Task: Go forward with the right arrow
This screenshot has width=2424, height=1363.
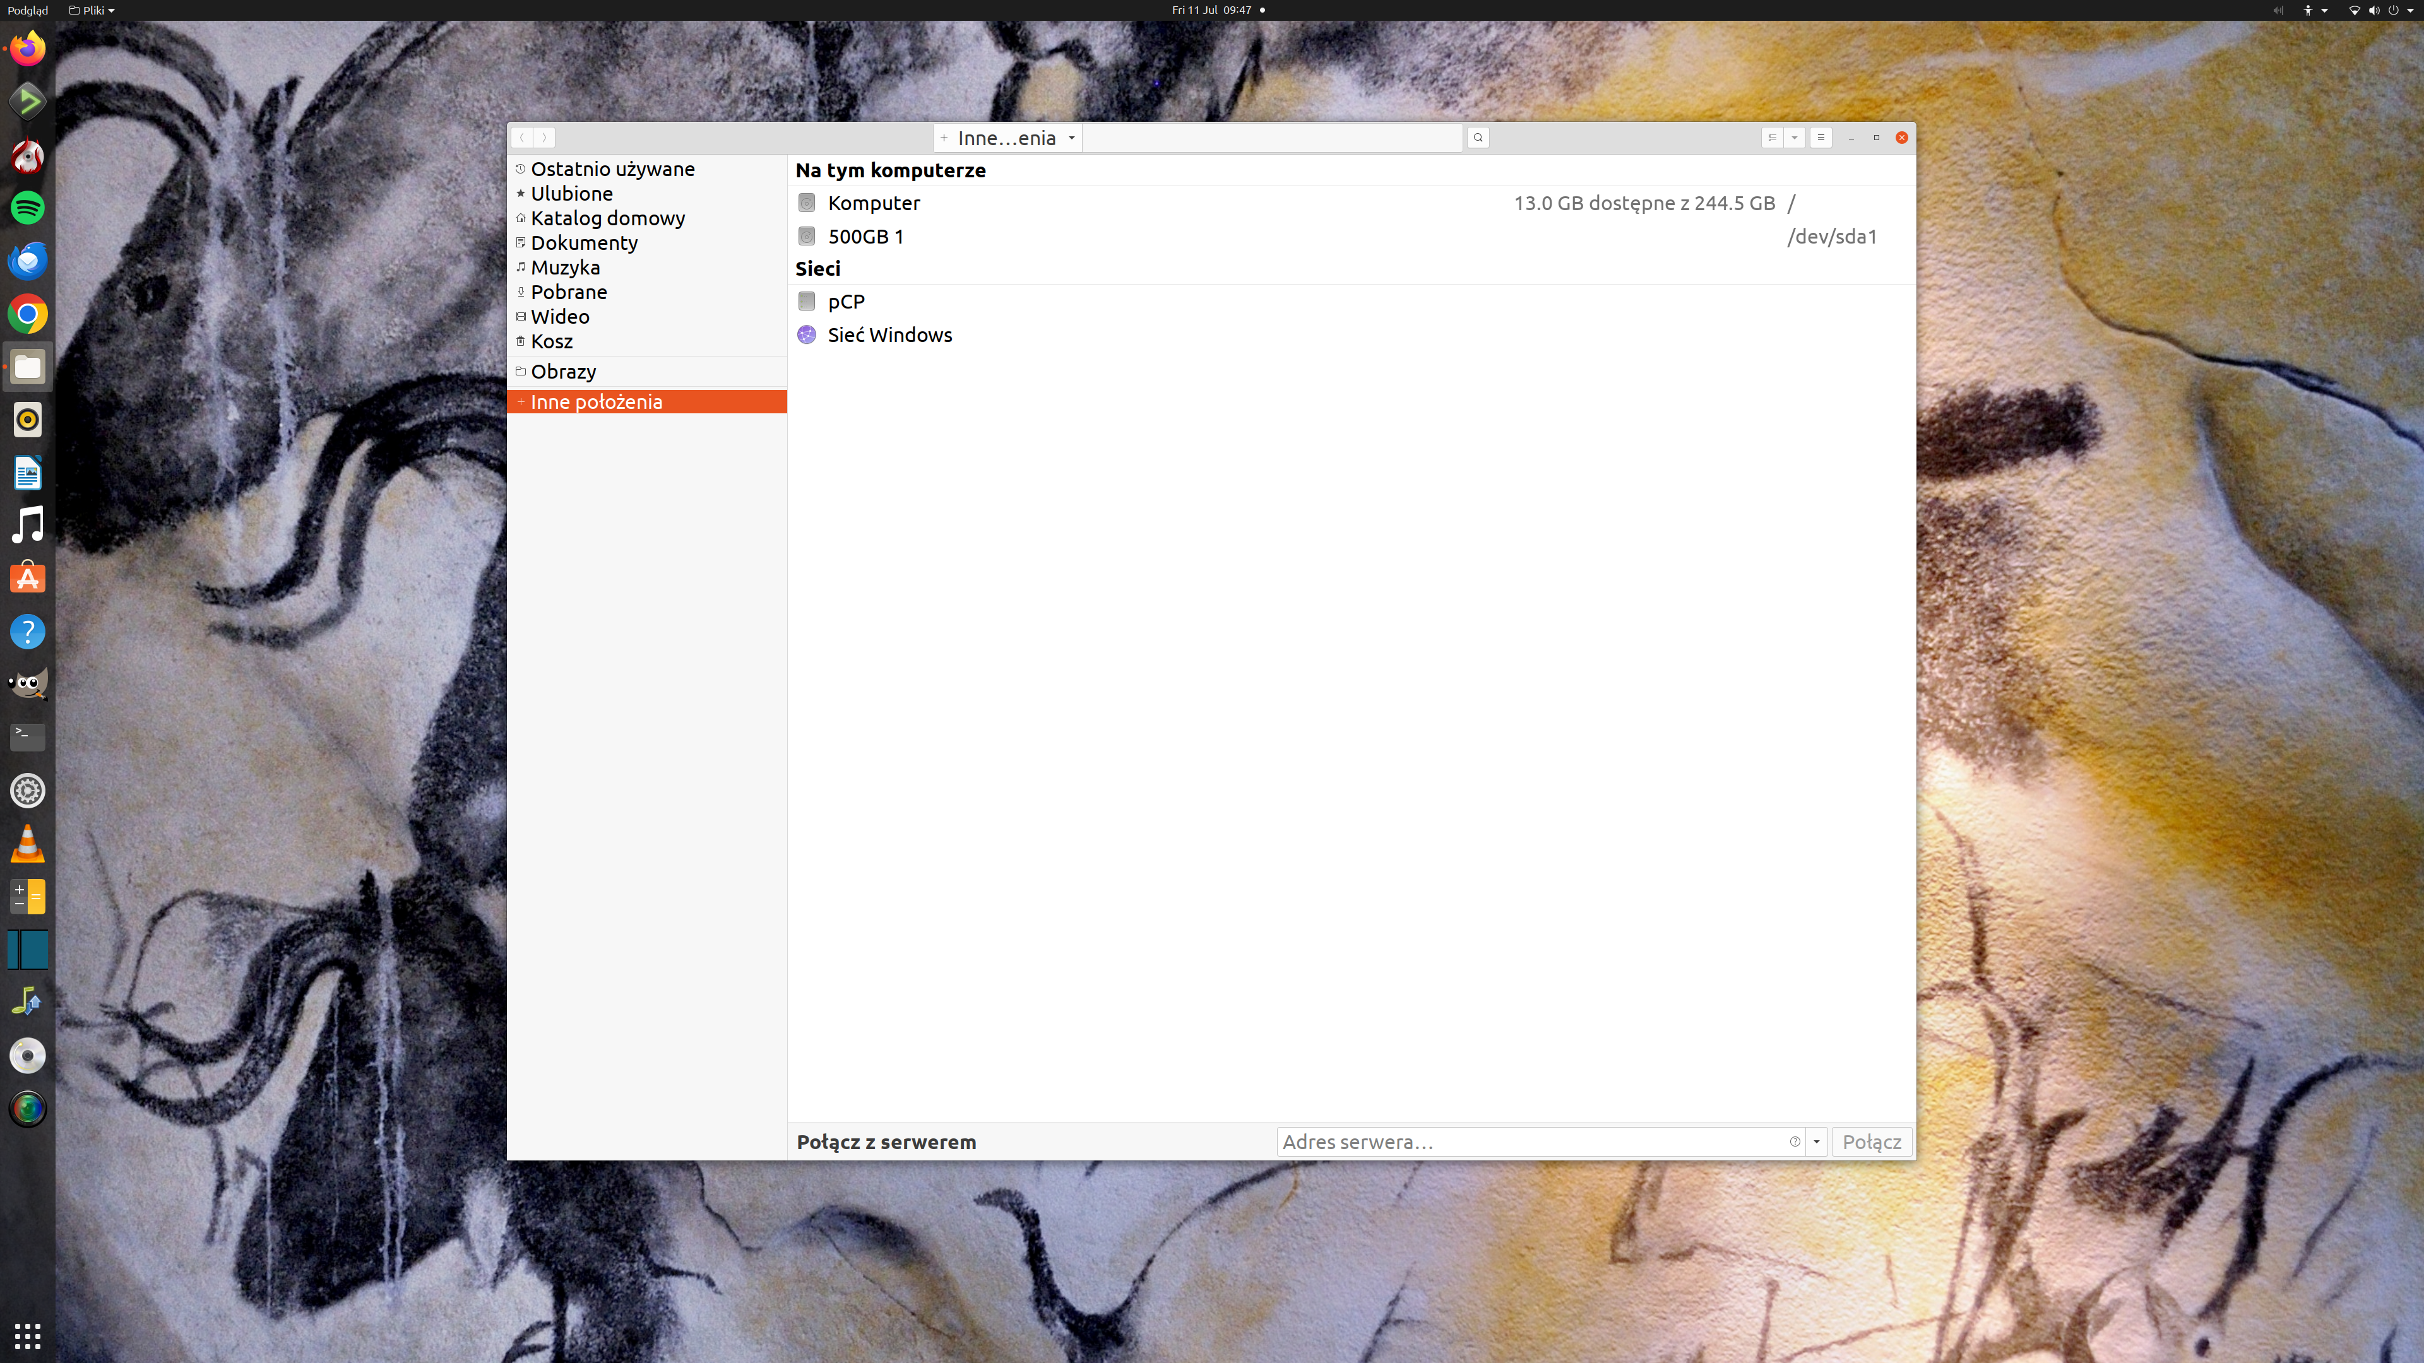Action: pos(544,138)
